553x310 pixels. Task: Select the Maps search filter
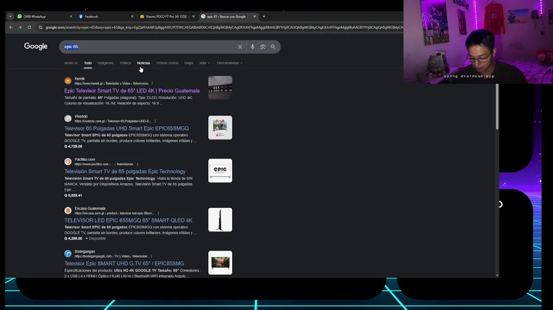coord(189,63)
